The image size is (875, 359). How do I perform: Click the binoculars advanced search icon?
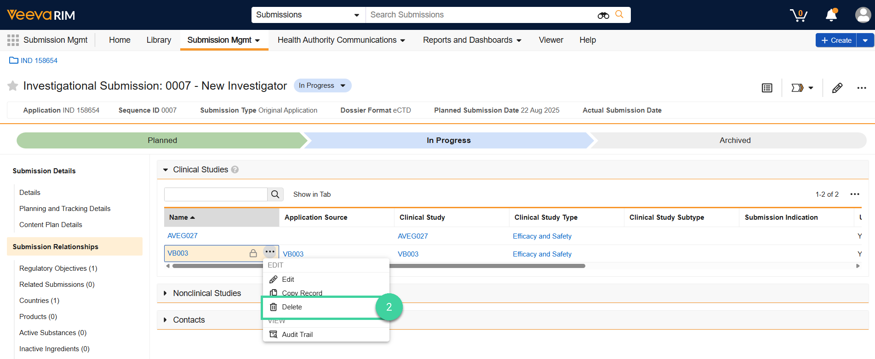tap(603, 15)
